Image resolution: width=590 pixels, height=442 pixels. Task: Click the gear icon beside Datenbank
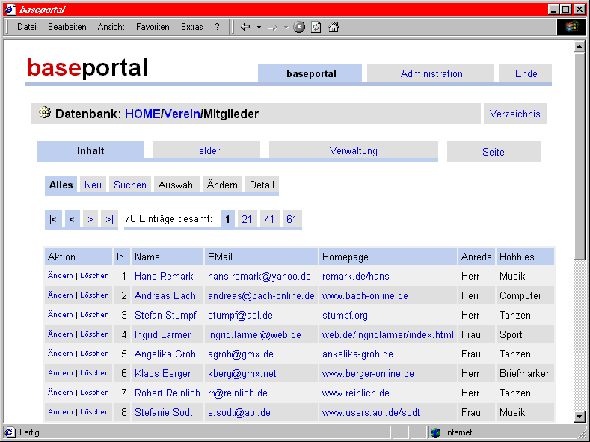pos(45,112)
